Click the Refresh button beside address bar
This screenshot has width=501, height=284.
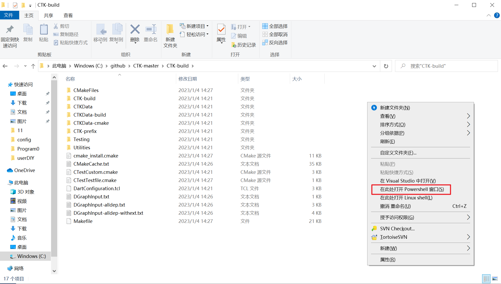tap(386, 66)
